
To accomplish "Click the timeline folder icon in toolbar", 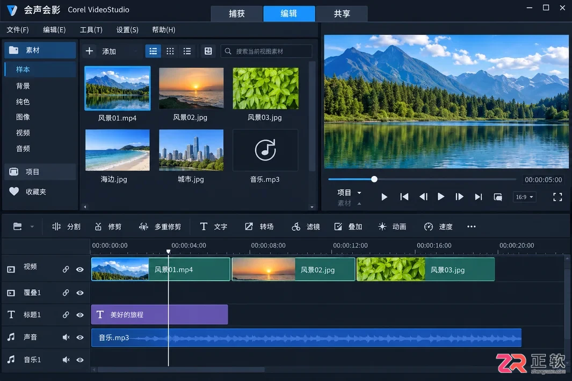I will (18, 227).
